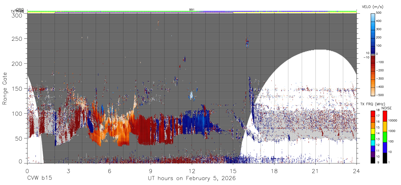Image resolution: width=401 pixels, height=185 pixels.
Task: Click the "18" tick on the UT hours axis
Action: (274, 171)
